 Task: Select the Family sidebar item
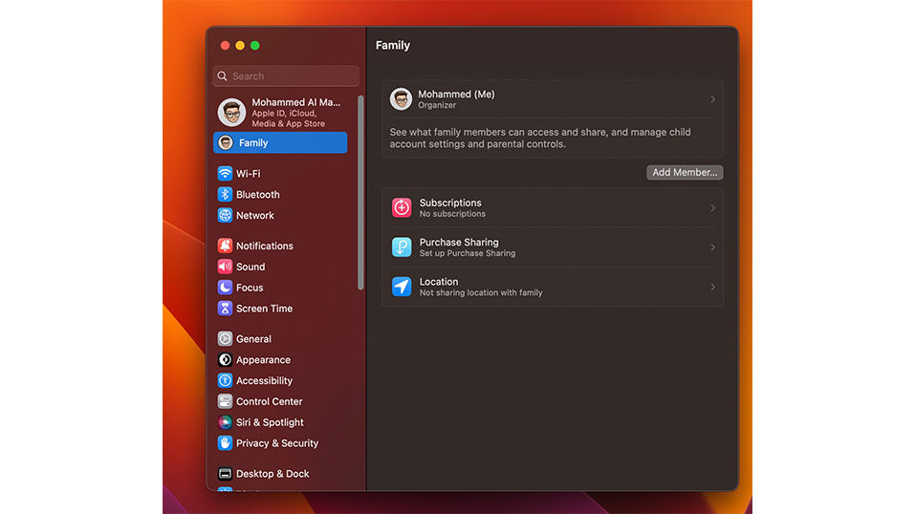[280, 143]
